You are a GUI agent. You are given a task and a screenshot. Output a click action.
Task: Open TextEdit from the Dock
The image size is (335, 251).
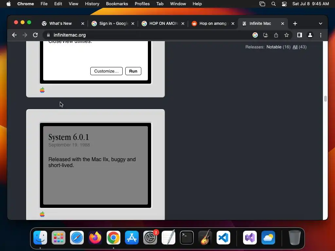[x=168, y=238]
